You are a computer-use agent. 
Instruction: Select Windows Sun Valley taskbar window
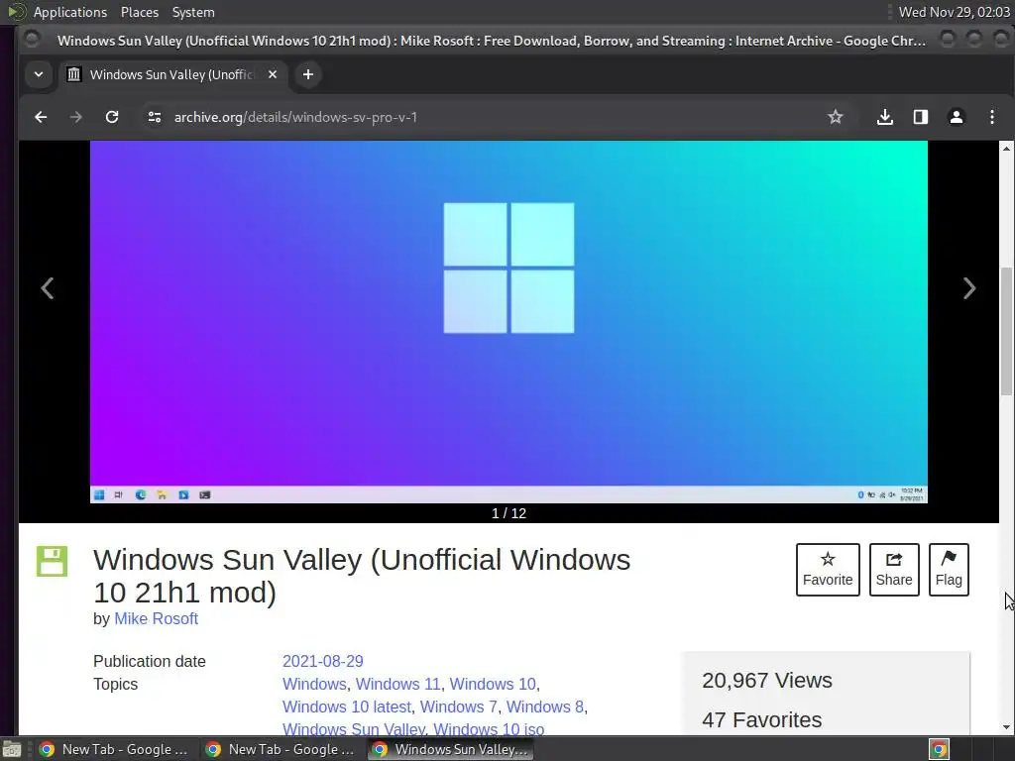[451, 749]
